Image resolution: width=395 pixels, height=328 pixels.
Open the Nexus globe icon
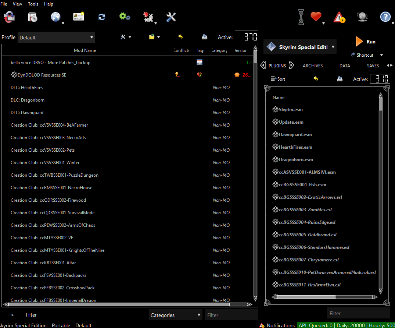click(56, 17)
